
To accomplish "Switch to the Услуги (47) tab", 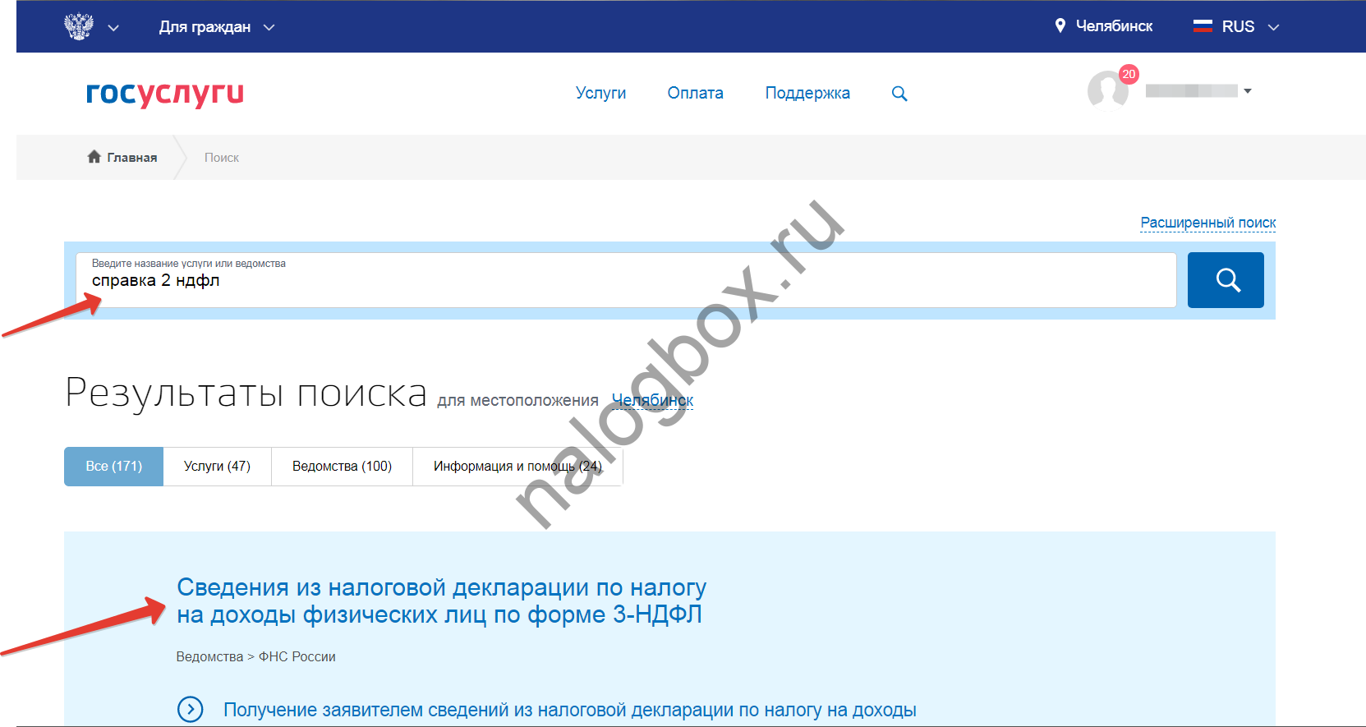I will 217,466.
